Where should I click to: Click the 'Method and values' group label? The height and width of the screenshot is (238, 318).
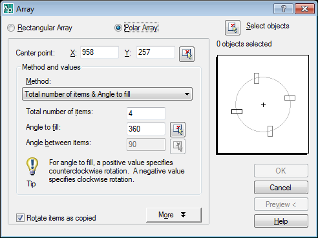pos(51,67)
